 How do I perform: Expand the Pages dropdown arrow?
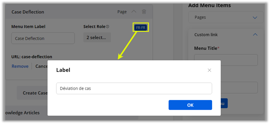tap(255, 18)
